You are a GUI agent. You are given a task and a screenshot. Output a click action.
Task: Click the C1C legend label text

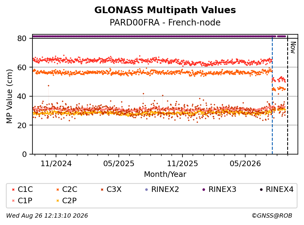point(25,189)
